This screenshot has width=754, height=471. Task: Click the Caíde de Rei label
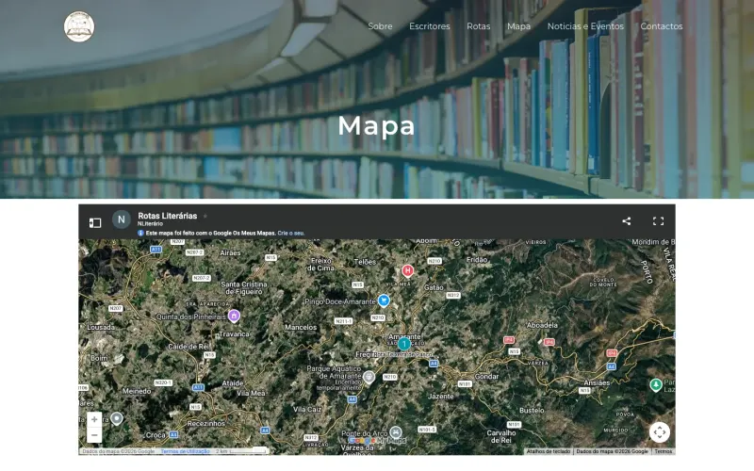pyautogui.click(x=188, y=347)
